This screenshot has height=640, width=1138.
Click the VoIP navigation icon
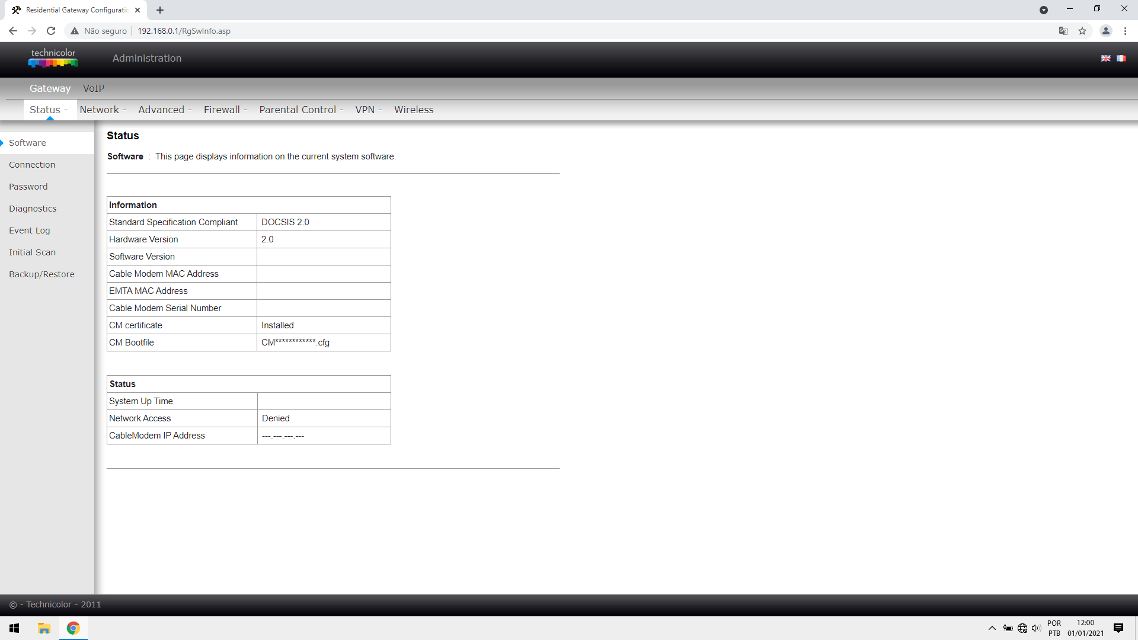(x=93, y=88)
